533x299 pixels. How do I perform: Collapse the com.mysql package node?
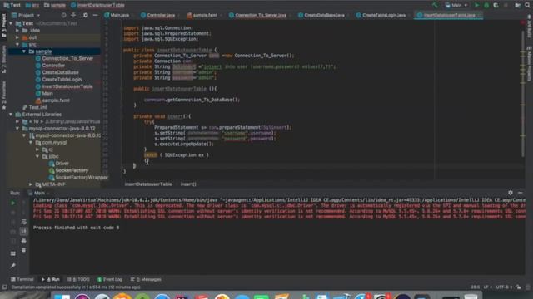[31, 142]
